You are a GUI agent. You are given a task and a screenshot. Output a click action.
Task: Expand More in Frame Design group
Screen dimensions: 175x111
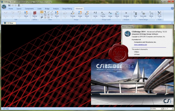(151, 14)
